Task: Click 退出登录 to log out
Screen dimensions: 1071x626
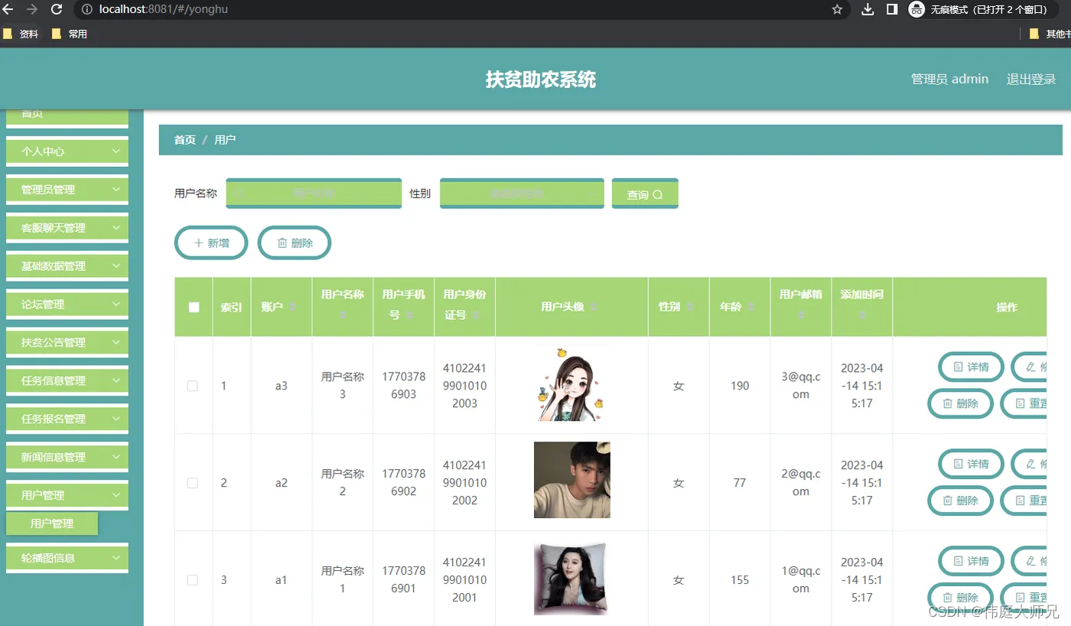Action: coord(1031,79)
